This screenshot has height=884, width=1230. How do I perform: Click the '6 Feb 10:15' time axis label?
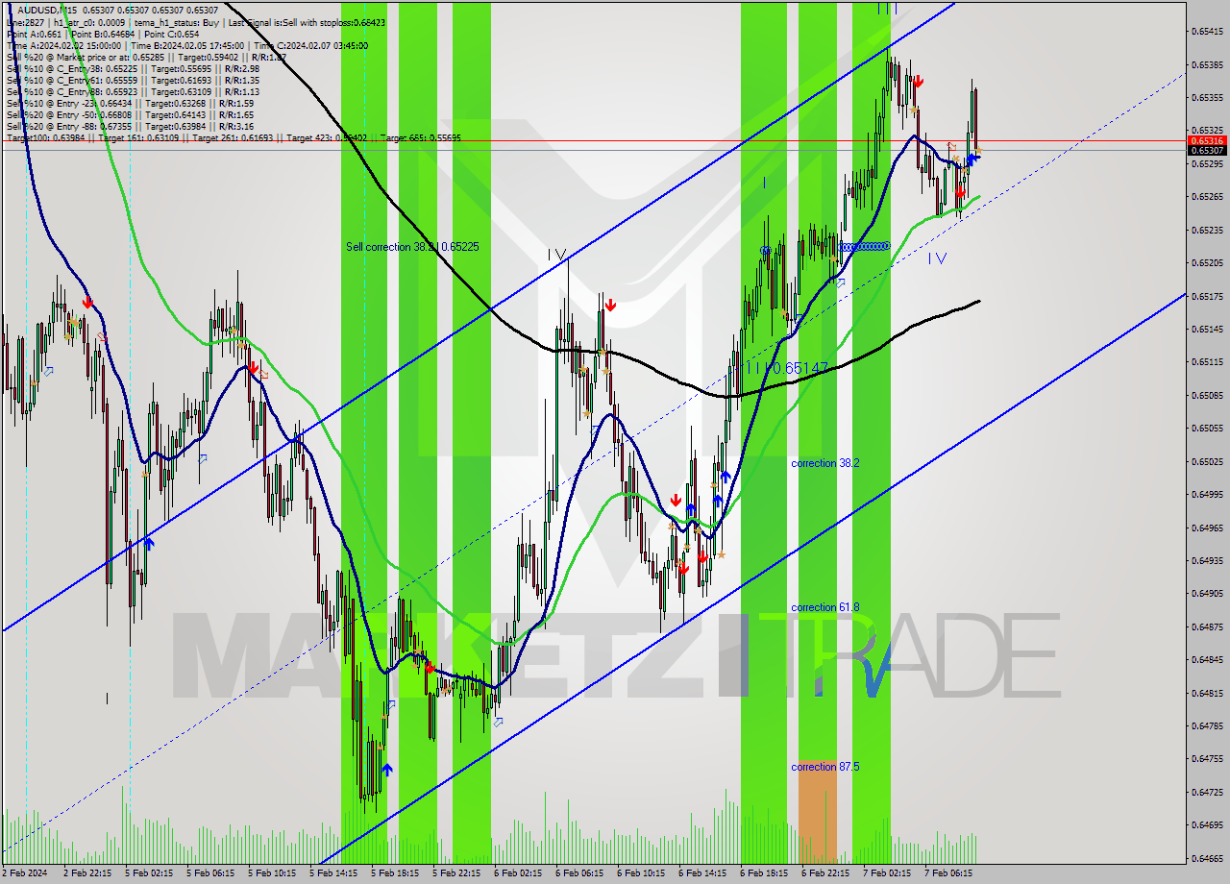coord(641,873)
